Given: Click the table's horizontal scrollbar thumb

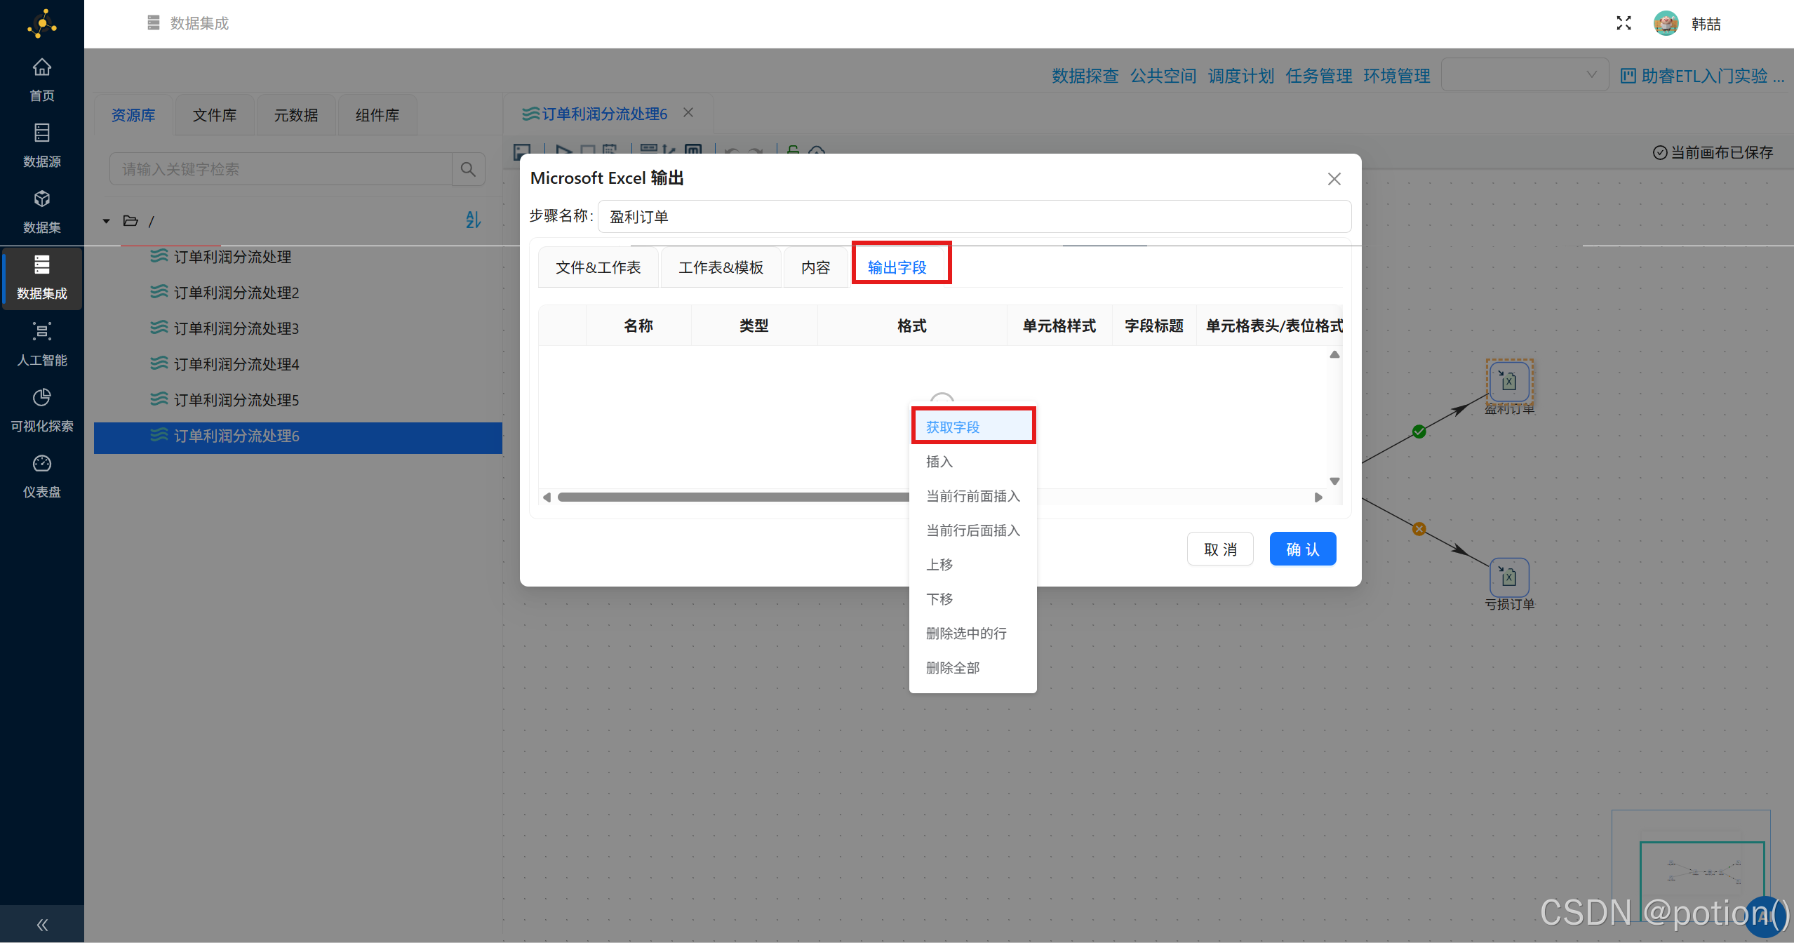Looking at the screenshot, I should coord(732,497).
